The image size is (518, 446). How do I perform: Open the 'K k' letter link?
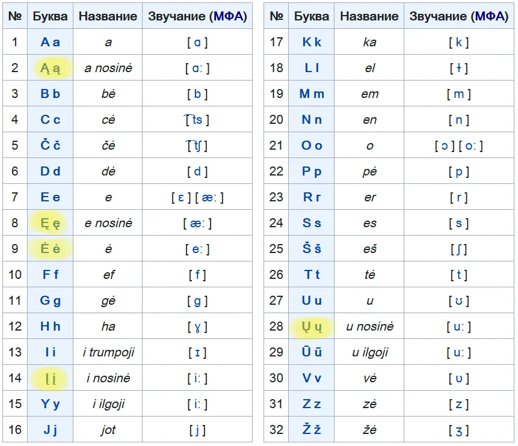click(312, 42)
